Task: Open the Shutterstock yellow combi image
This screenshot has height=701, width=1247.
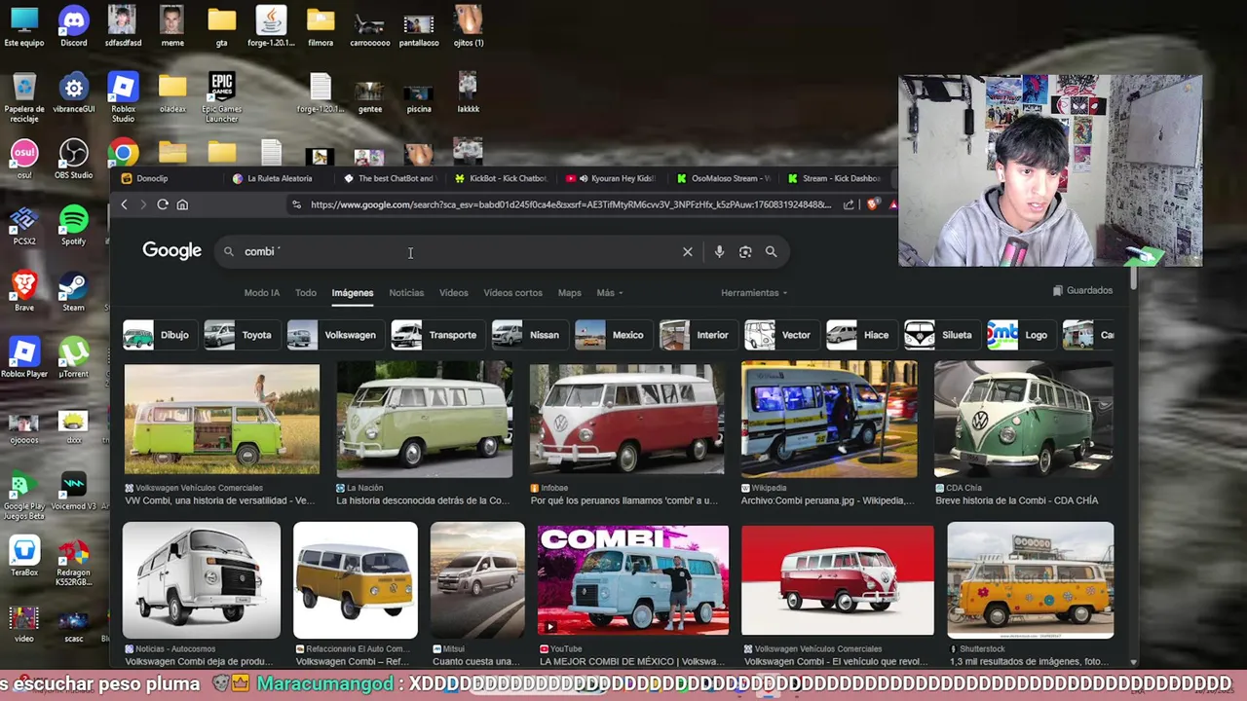Action: 1031,580
